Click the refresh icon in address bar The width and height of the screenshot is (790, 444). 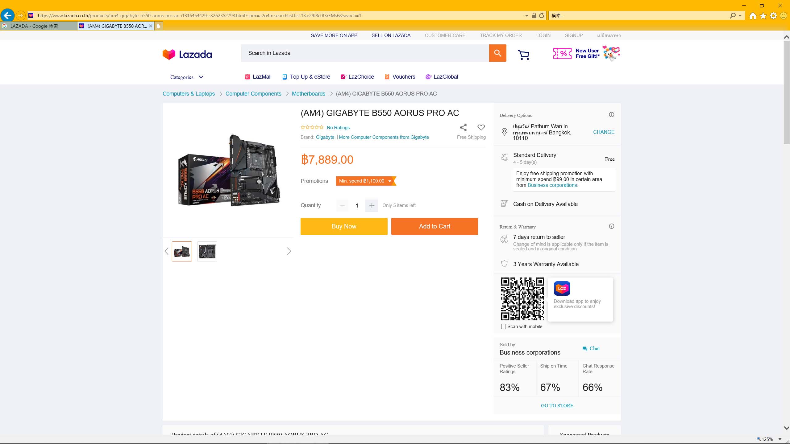point(542,15)
